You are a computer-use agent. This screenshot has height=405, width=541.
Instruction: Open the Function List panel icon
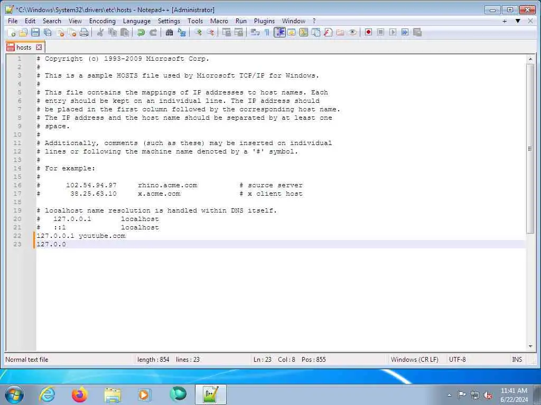coord(328,32)
